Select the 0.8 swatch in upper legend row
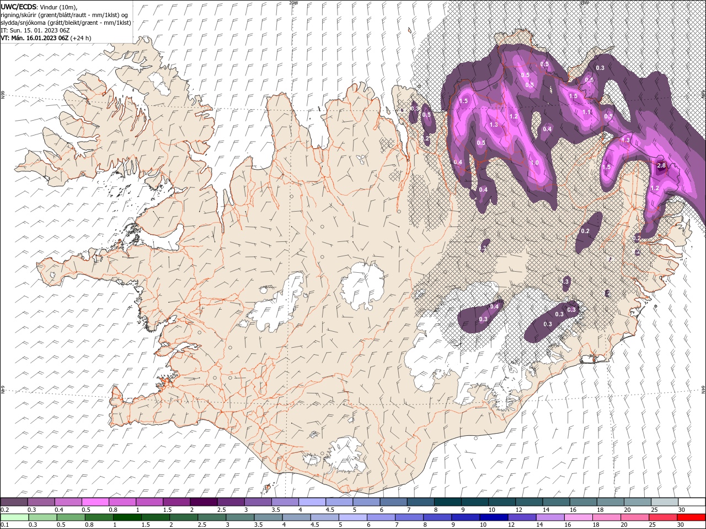The height and width of the screenshot is (529, 706). (x=122, y=502)
